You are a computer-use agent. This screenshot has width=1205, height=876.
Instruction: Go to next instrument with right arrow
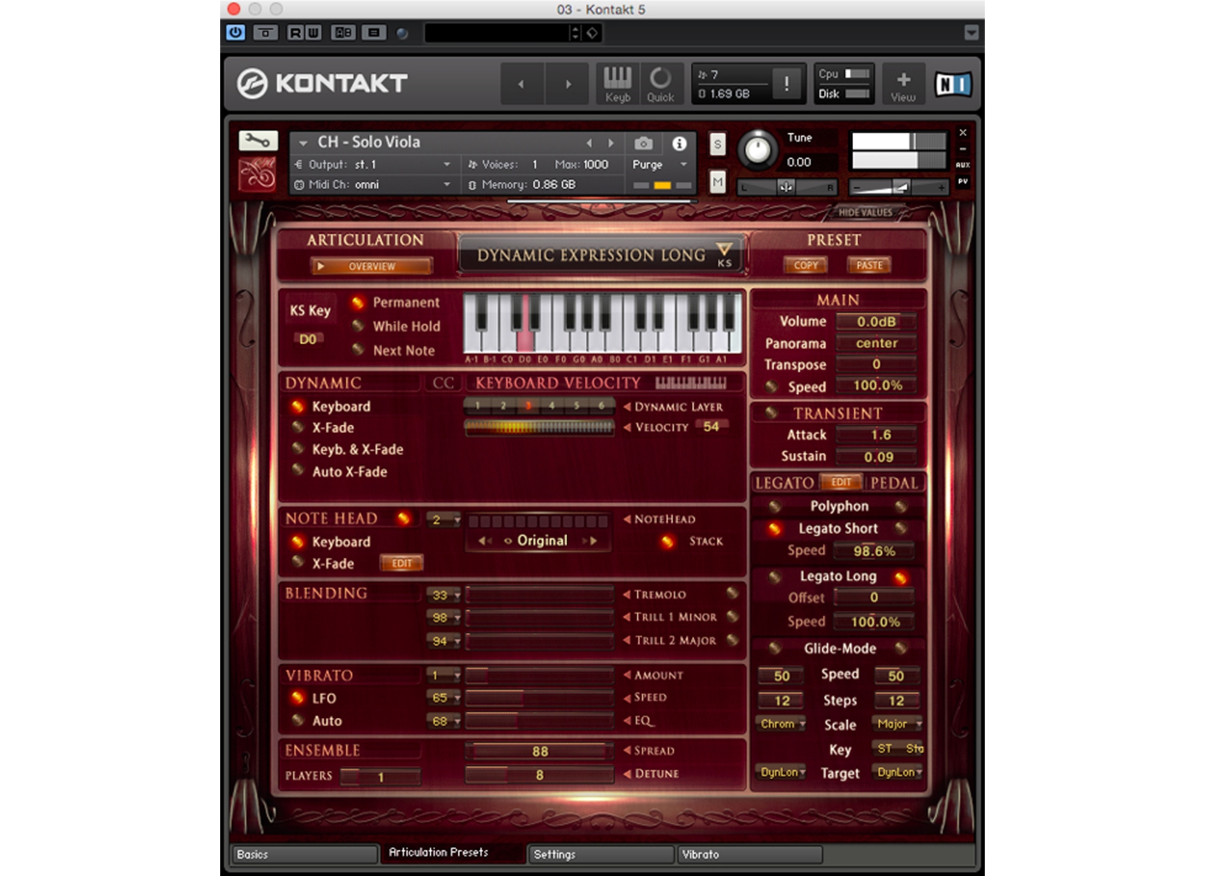pyautogui.click(x=568, y=84)
